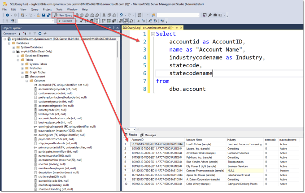
Task: Expand the Database Diagrams folder
Action: (18, 56)
